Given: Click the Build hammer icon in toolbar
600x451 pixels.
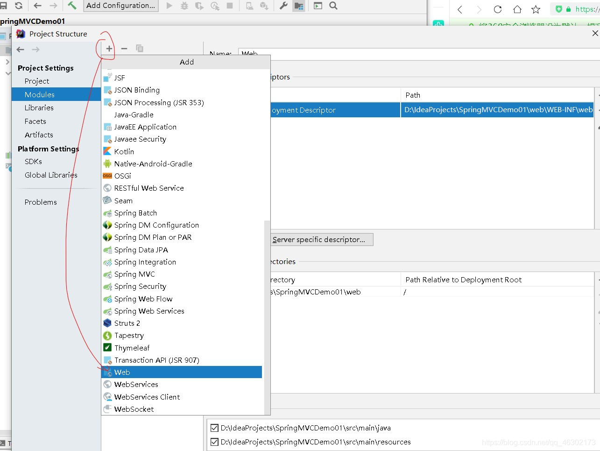Looking at the screenshot, I should point(72,6).
